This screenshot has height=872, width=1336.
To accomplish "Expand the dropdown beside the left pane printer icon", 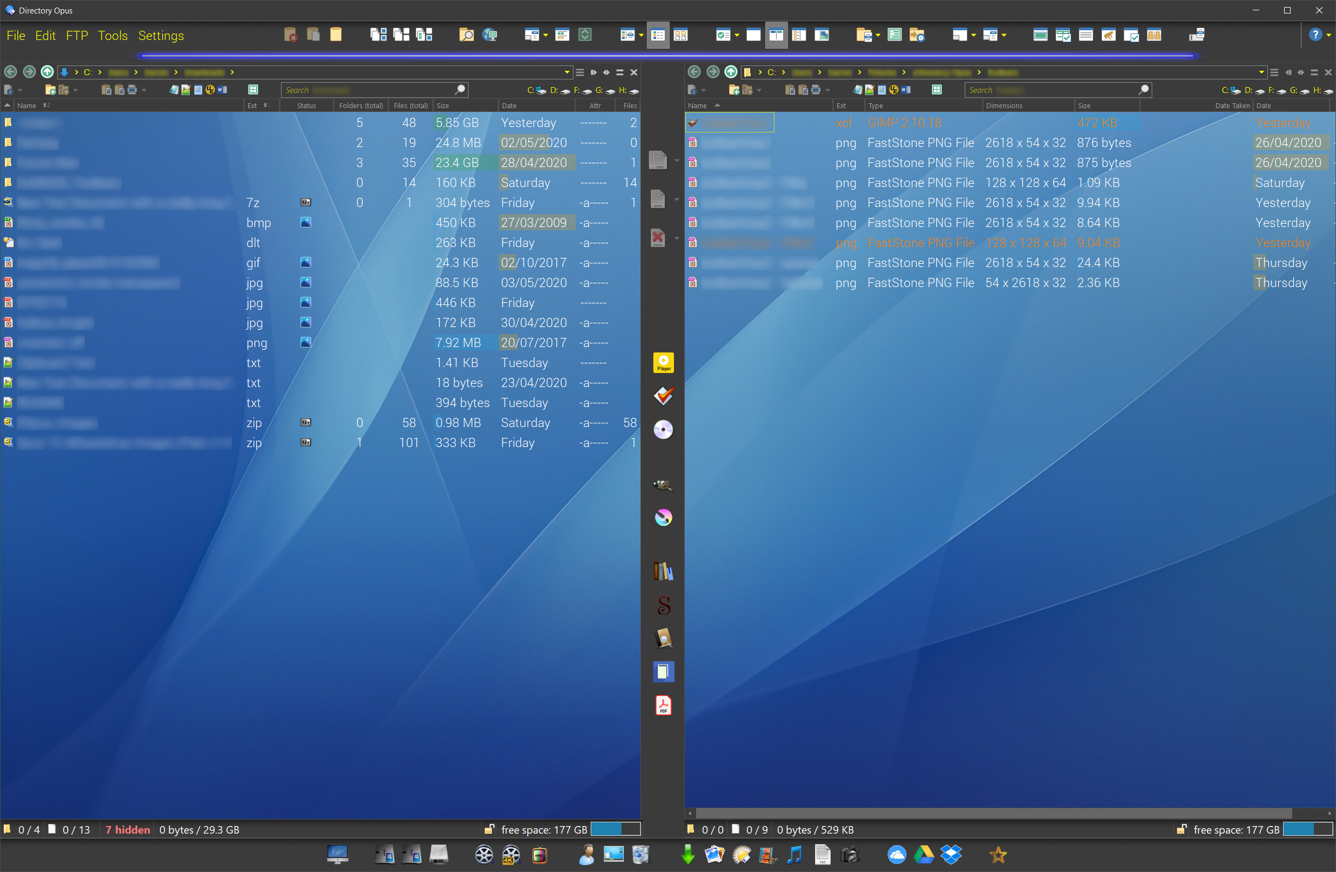I will pyautogui.click(x=144, y=90).
